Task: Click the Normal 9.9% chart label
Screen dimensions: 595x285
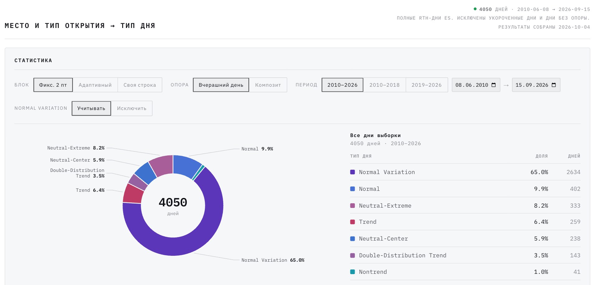Action: point(257,149)
